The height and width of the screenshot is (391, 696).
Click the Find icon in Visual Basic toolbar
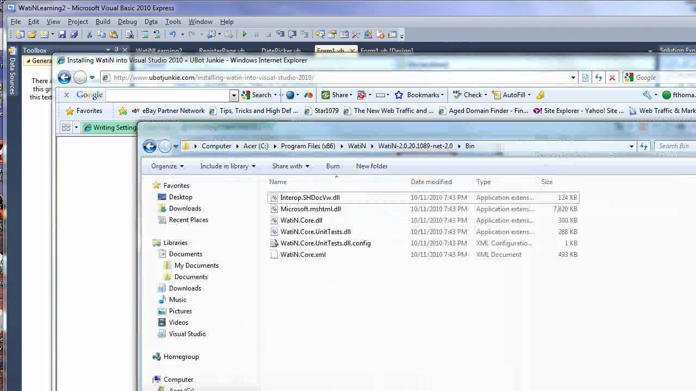point(130,35)
